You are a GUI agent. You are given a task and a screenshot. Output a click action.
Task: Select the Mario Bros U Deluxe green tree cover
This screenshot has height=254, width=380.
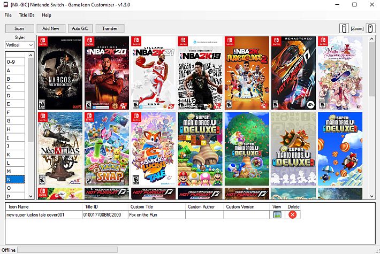(x=247, y=149)
